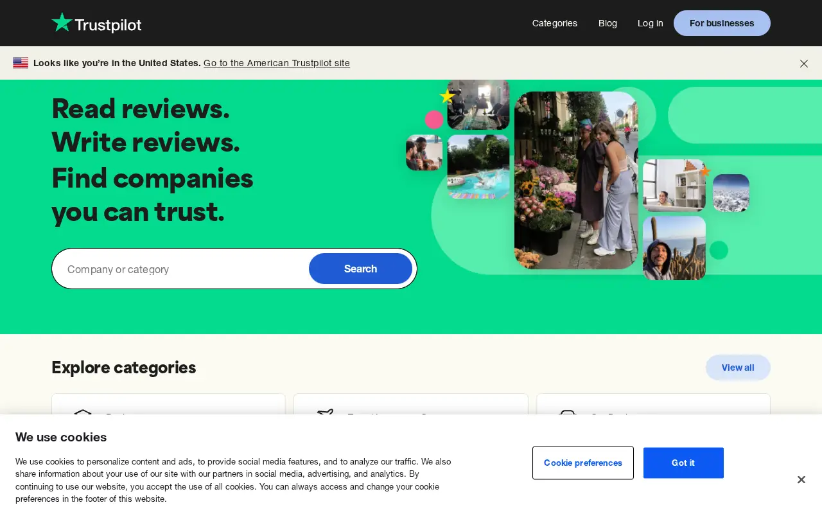Click the small couple photo thumbnail
Image resolution: width=822 pixels, height=514 pixels.
coord(424,152)
